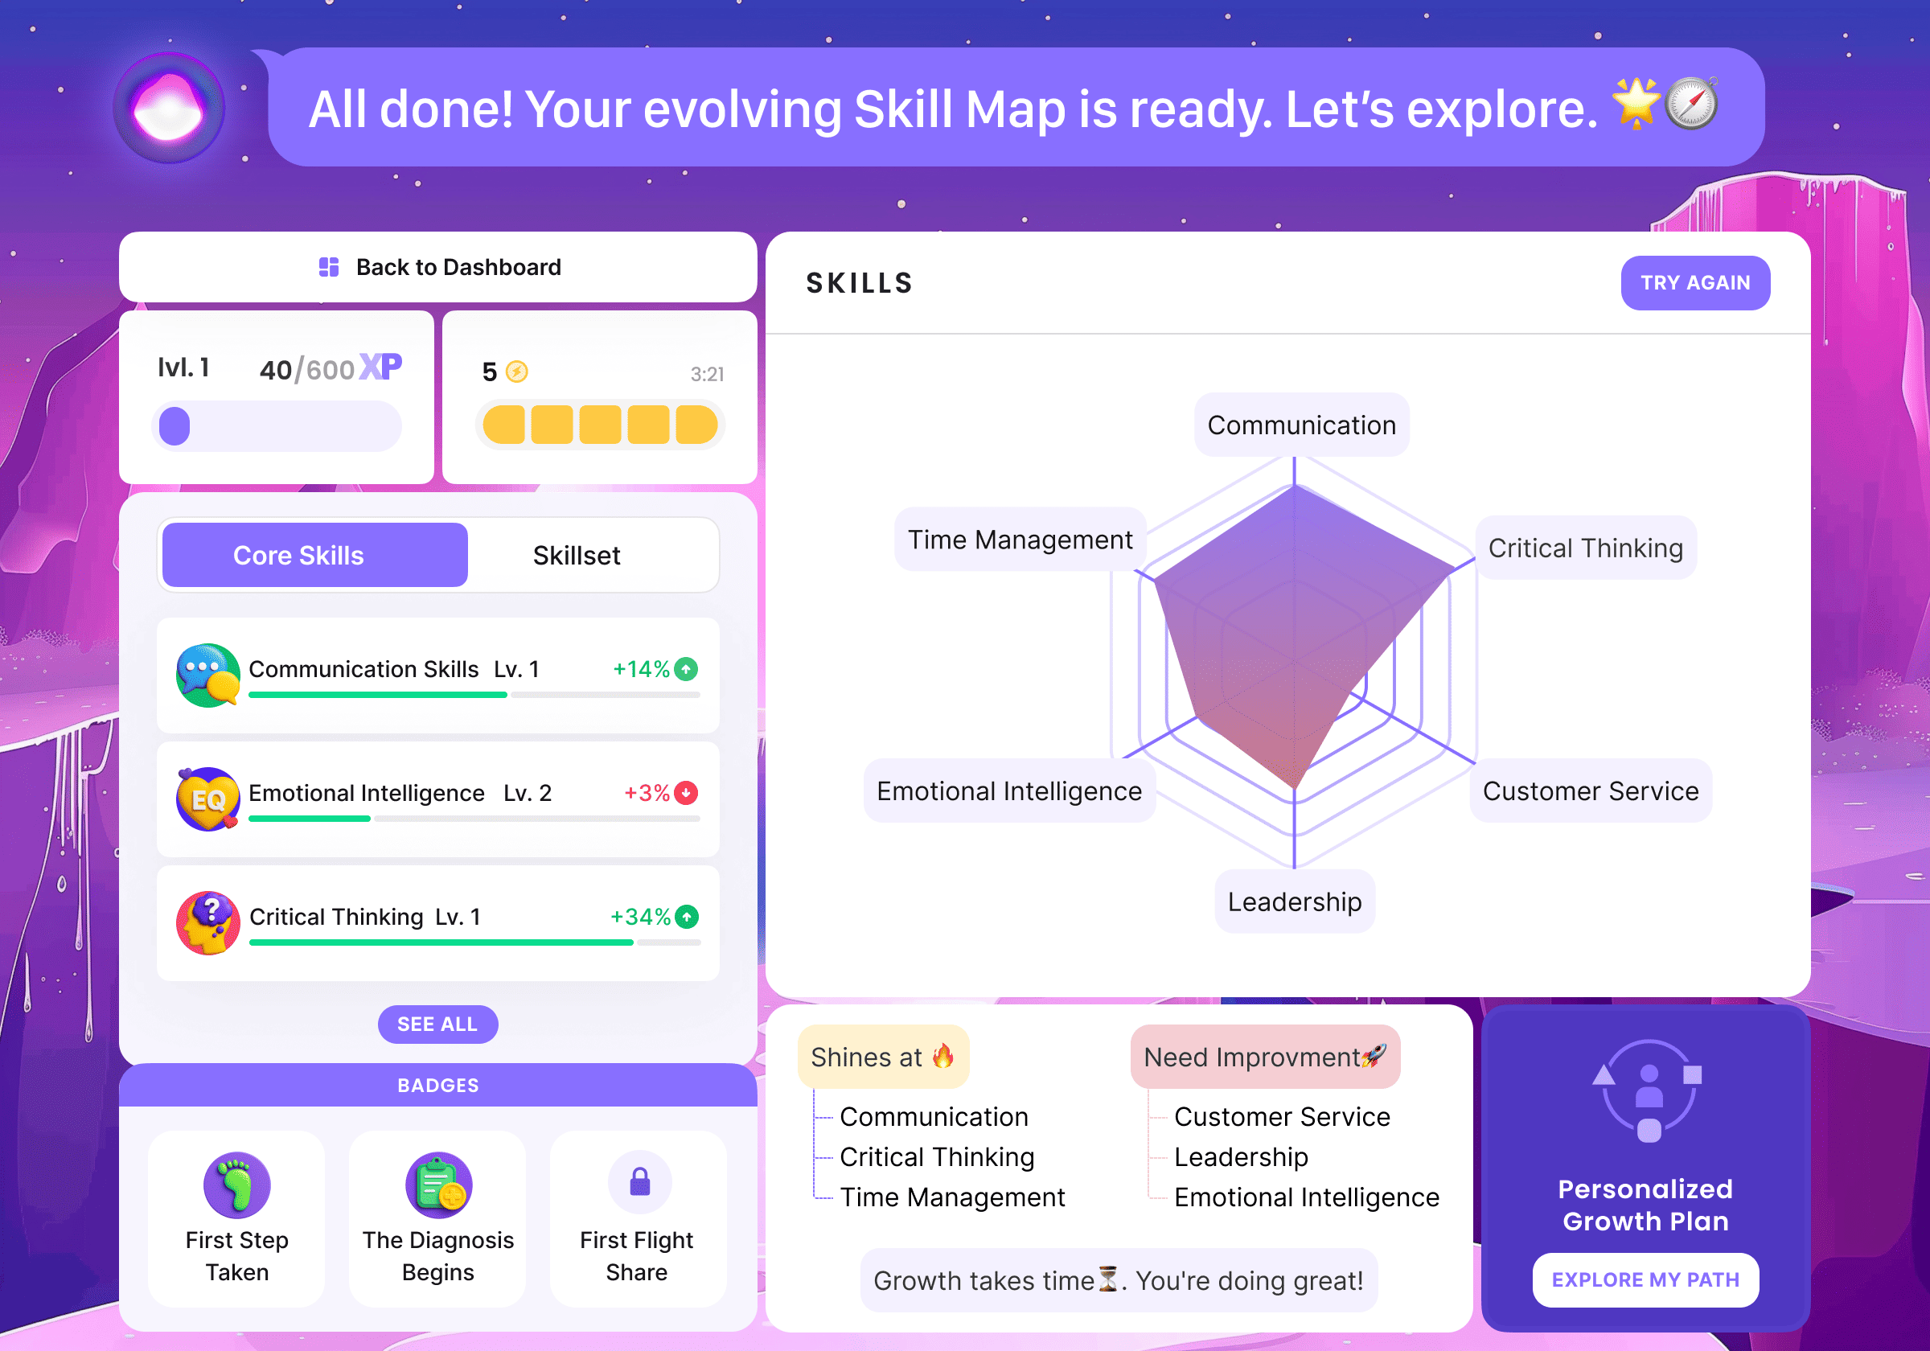
Task: Click the Critical Thinking head icon
Action: pyautogui.click(x=207, y=922)
